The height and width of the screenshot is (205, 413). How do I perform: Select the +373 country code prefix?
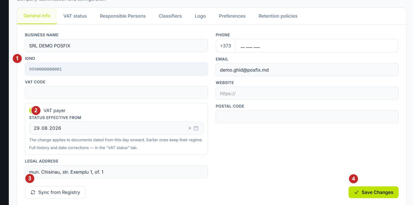[x=225, y=46]
